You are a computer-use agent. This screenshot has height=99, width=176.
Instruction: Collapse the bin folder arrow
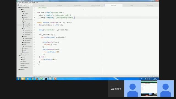coord(21,12)
